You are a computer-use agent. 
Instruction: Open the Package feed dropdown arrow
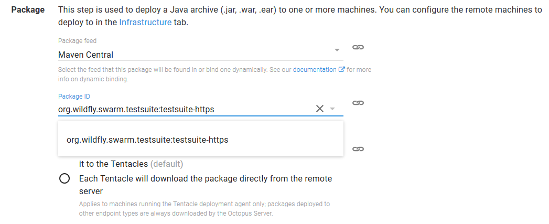tap(337, 50)
